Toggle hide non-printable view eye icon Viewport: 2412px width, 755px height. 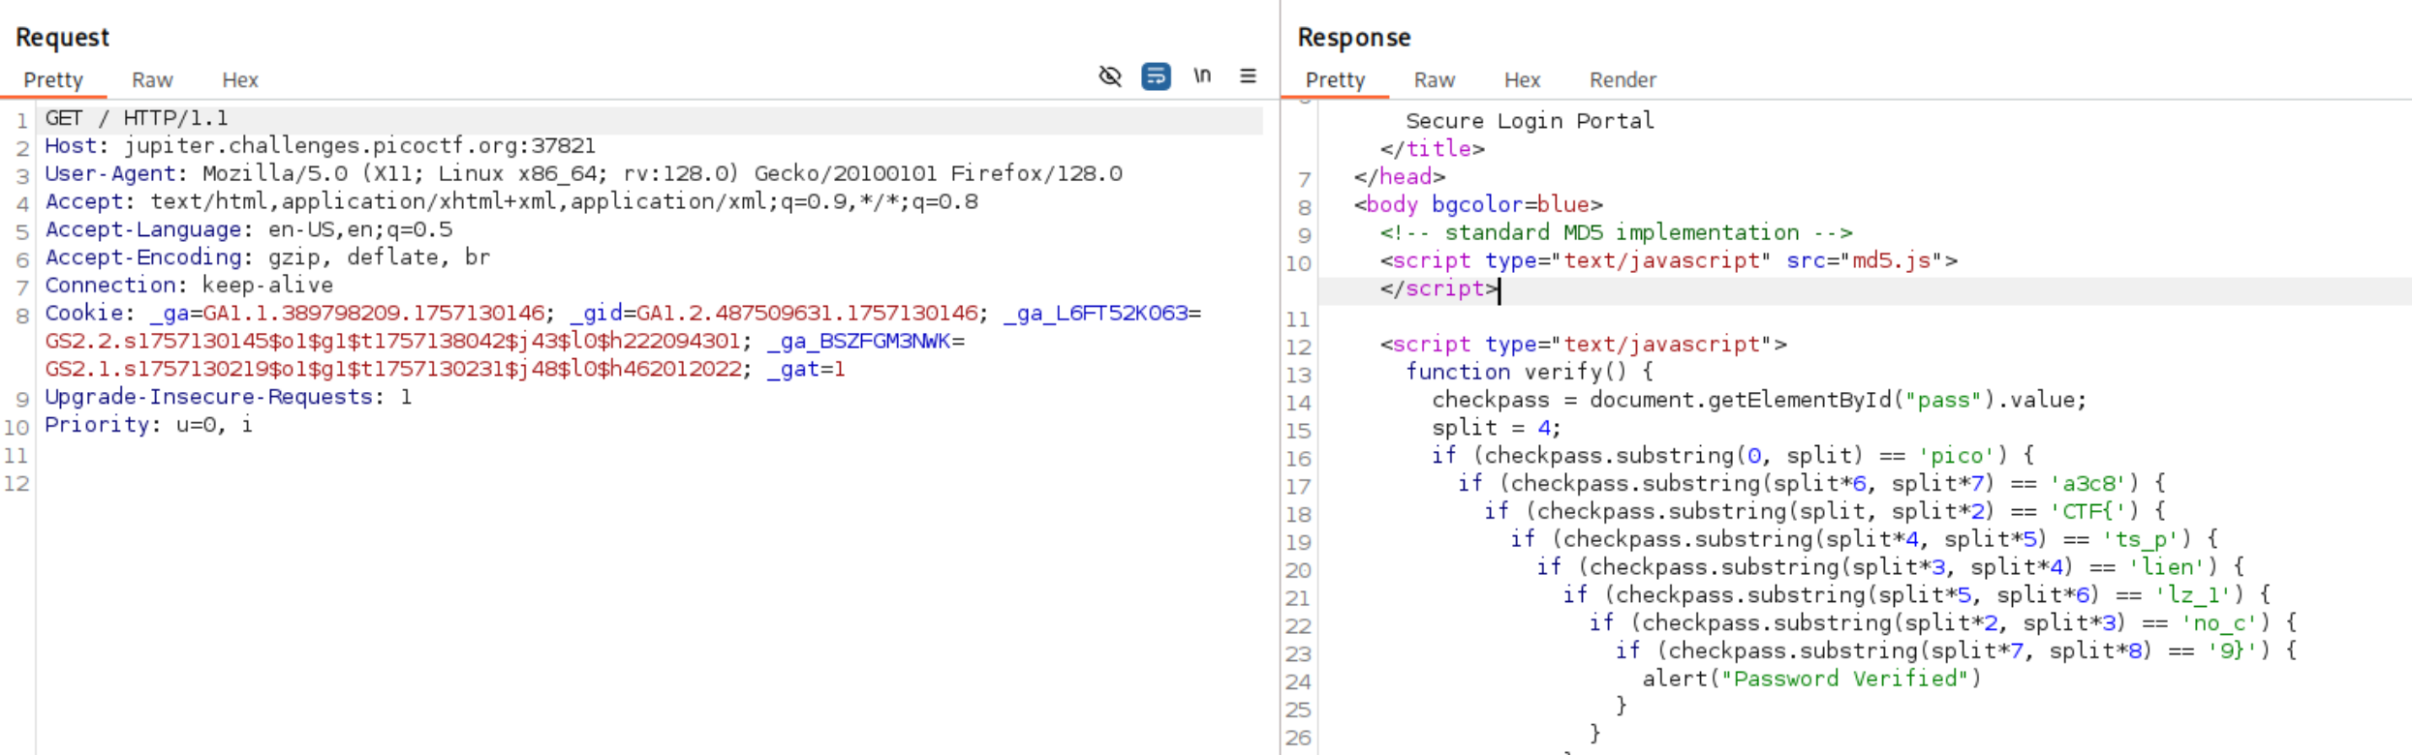point(1110,76)
